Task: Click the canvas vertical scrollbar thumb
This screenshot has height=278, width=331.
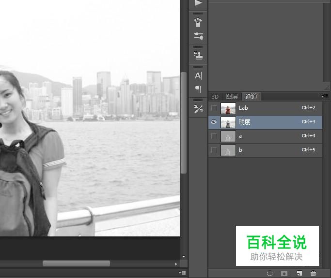Action: tap(184, 123)
